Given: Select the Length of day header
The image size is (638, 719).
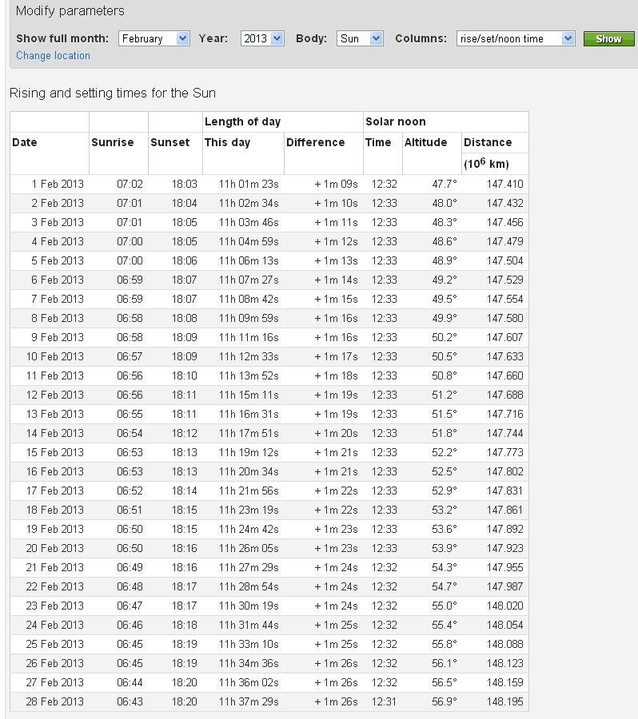Looking at the screenshot, I should click(x=242, y=121).
